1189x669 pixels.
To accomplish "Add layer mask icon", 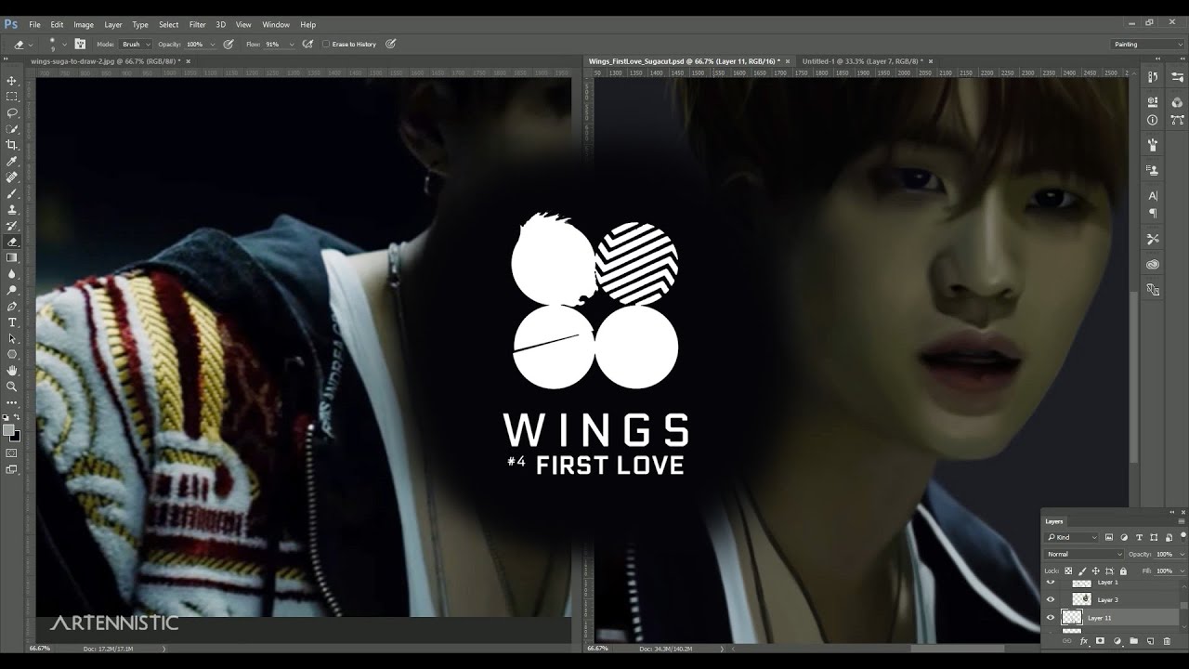I will coord(1100,641).
